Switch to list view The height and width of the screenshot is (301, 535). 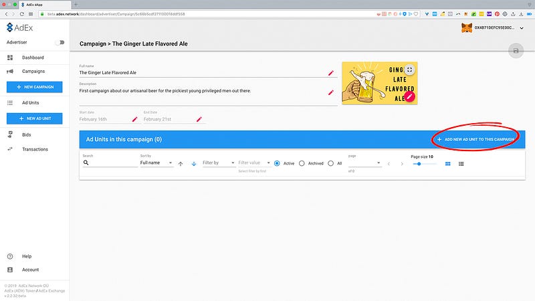coord(461,164)
